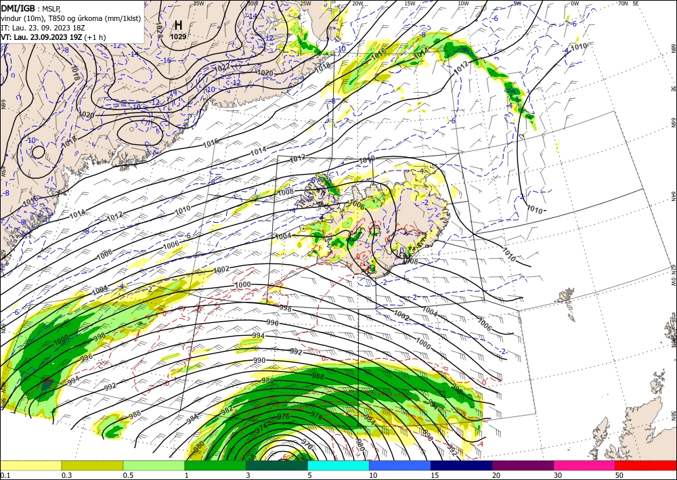Select the green 1–3 mm legend band

tap(215, 465)
